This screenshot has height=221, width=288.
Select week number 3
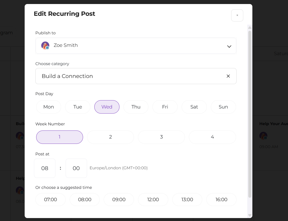(162, 137)
